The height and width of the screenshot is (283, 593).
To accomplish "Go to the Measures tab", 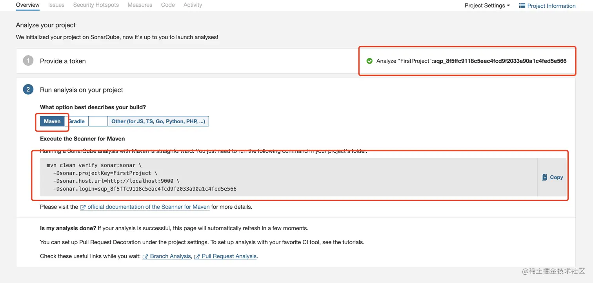I will tap(140, 5).
